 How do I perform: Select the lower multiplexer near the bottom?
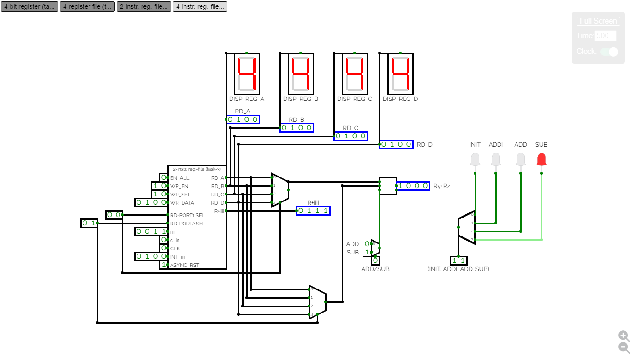tap(317, 302)
